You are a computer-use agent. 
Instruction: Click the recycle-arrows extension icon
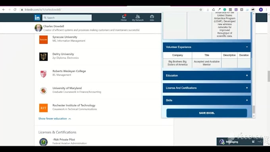[x=213, y=10]
